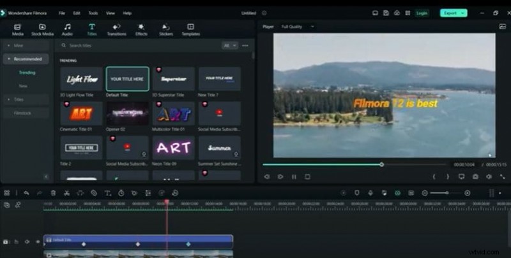Click the player progress slider handle
This screenshot has width=511, height=258.
pyautogui.click(x=381, y=165)
